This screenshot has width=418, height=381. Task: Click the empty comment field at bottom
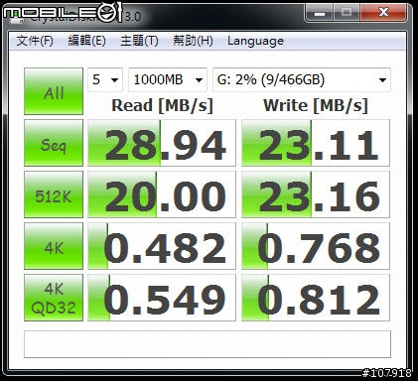tap(208, 344)
